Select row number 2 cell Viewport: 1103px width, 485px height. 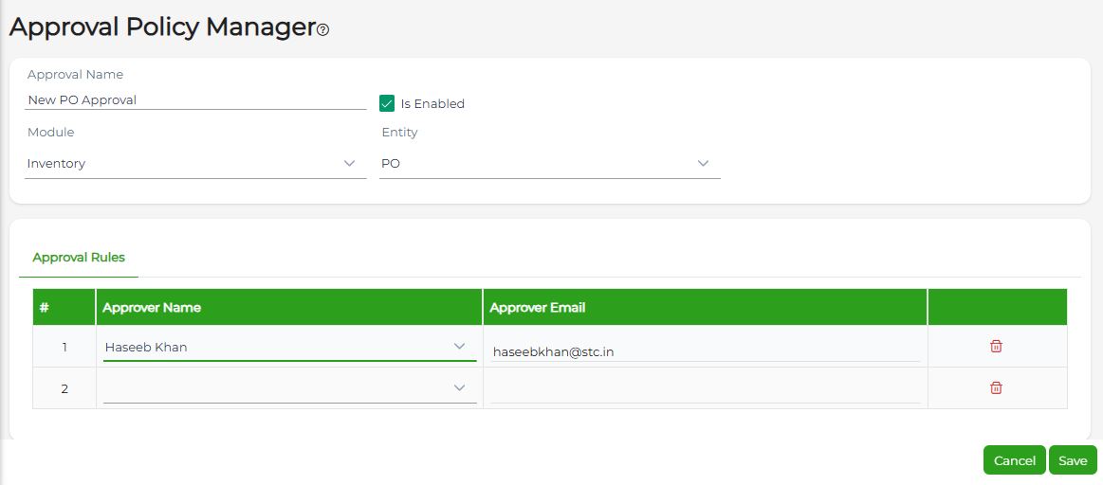coord(64,388)
